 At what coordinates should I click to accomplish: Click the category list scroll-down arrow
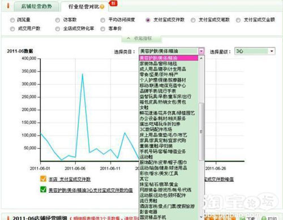(x=201, y=217)
